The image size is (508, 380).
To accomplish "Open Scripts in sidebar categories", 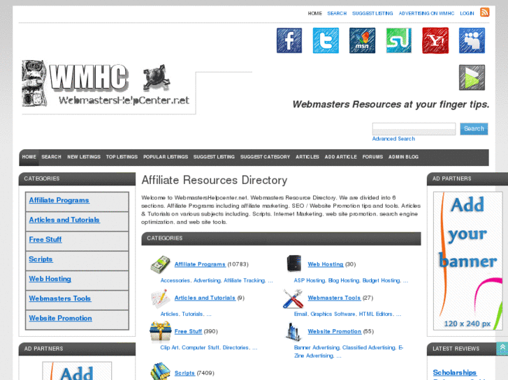I will 41,259.
